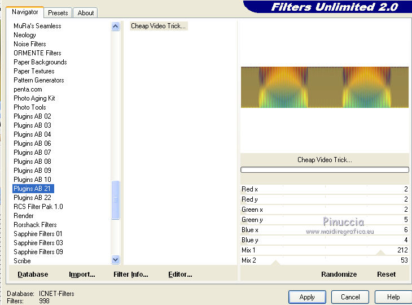Viewport: 412px width, 305px height.
Task: Adjust the Red x slider
Action: coord(325,189)
